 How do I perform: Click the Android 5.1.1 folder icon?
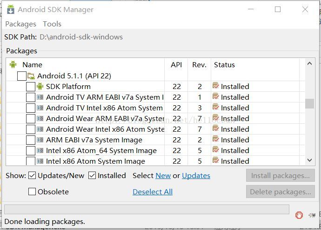coord(31,76)
